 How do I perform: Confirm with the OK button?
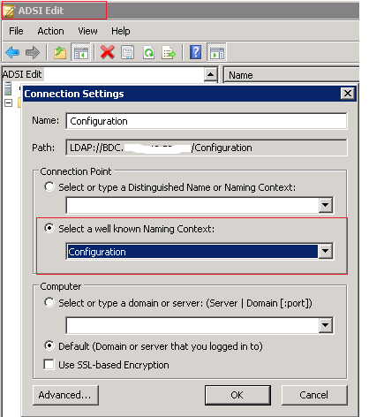pyautogui.click(x=237, y=395)
